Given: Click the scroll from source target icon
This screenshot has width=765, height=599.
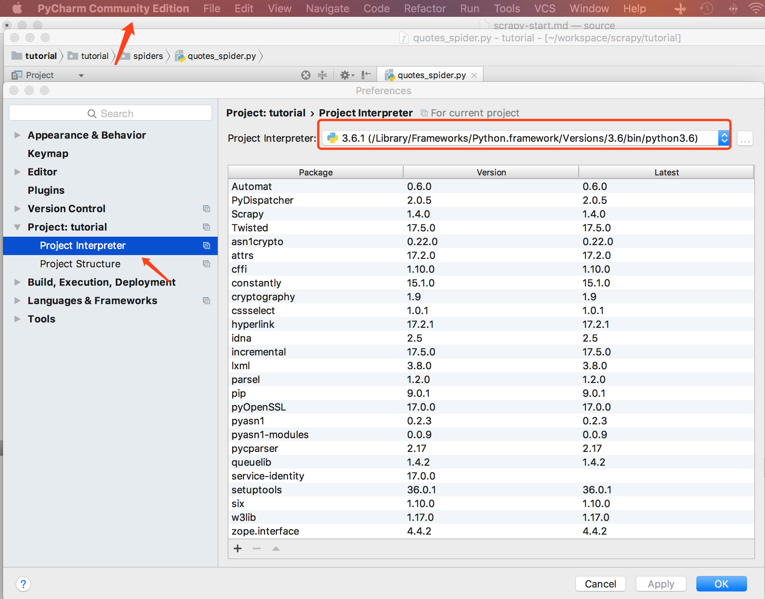Looking at the screenshot, I should 305,75.
